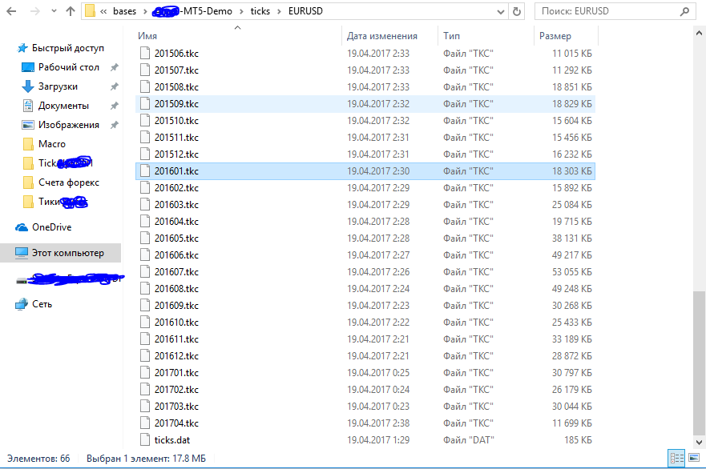Screen dimensions: 706x469
Task: Select file 201608.tkc
Action: tap(365, 289)
